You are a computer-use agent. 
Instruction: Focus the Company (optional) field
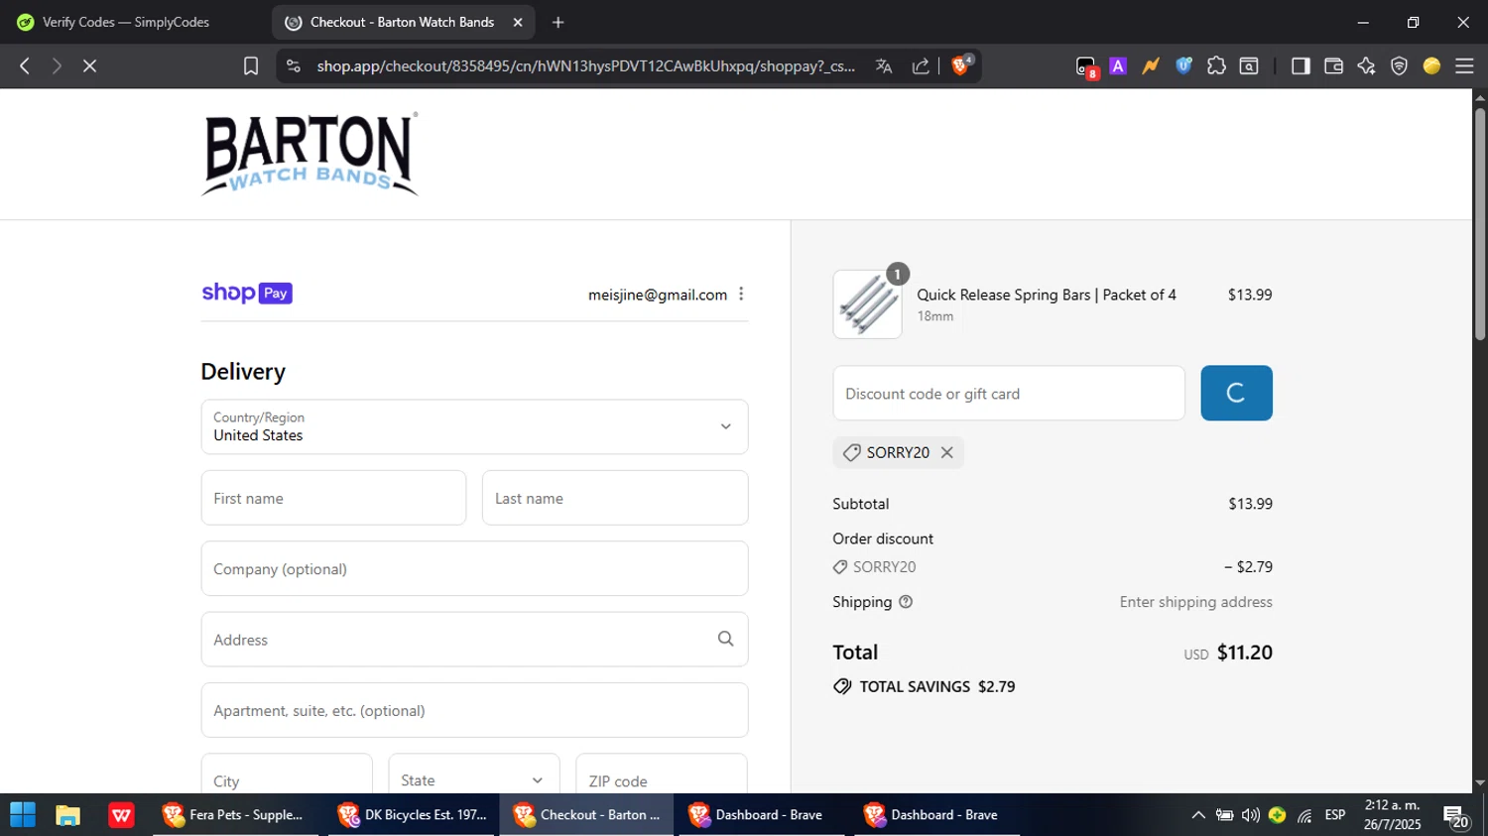pyautogui.click(x=474, y=568)
